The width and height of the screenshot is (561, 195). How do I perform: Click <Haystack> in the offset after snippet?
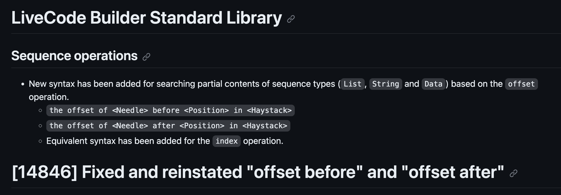pyautogui.click(x=265, y=126)
